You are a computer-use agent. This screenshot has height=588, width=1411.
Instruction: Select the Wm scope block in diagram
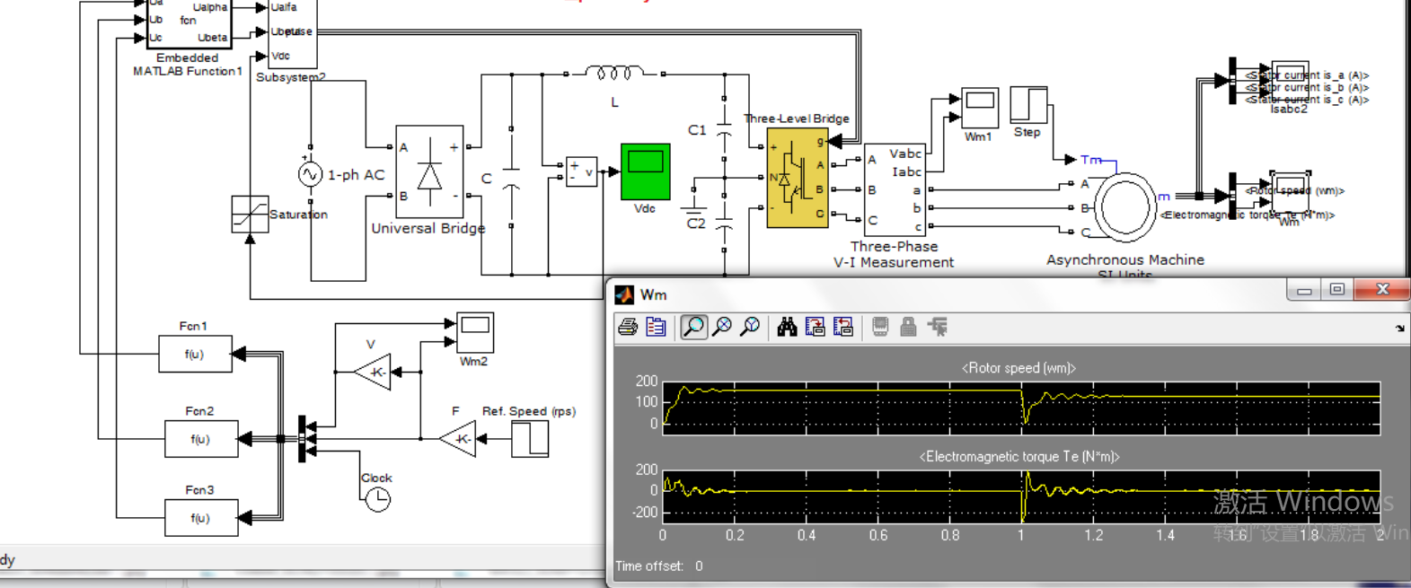[x=1289, y=193]
